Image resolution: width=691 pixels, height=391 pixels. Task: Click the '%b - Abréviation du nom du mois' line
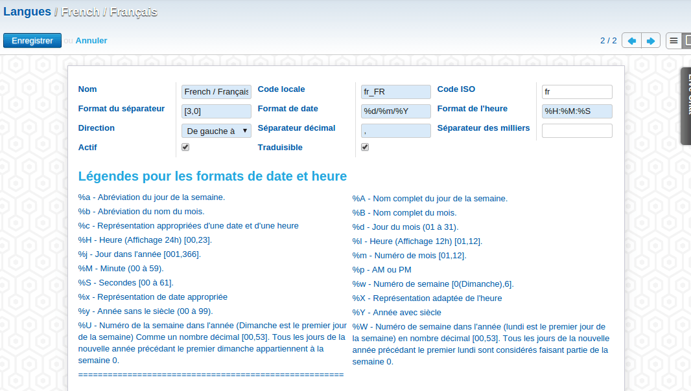(x=141, y=211)
